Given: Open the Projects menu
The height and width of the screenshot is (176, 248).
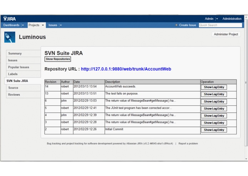Looking at the screenshot, I should tap(34, 25).
